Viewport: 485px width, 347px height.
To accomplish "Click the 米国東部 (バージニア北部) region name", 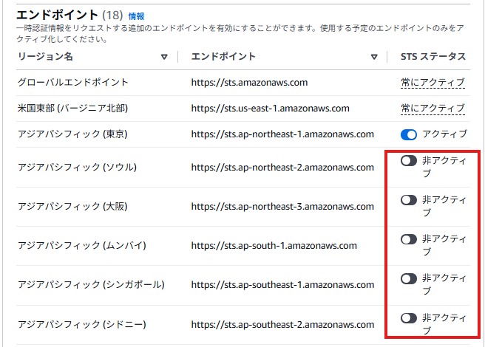I will [x=72, y=109].
